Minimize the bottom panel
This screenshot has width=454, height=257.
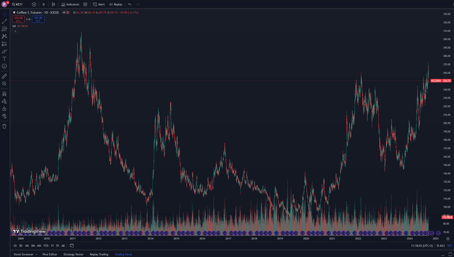[x=443, y=255]
